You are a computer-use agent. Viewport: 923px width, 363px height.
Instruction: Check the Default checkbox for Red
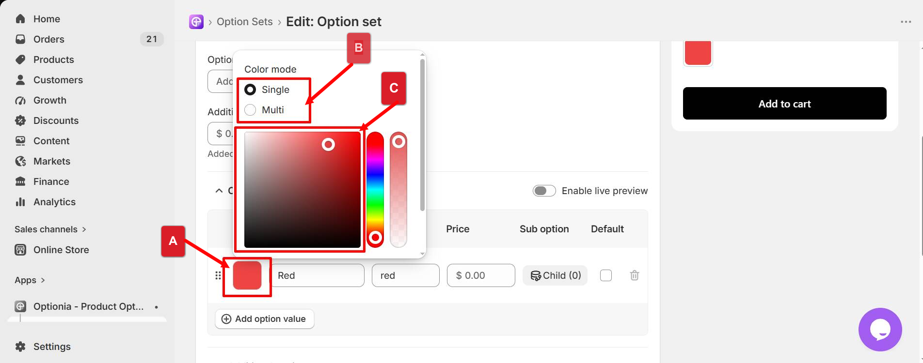coord(606,275)
